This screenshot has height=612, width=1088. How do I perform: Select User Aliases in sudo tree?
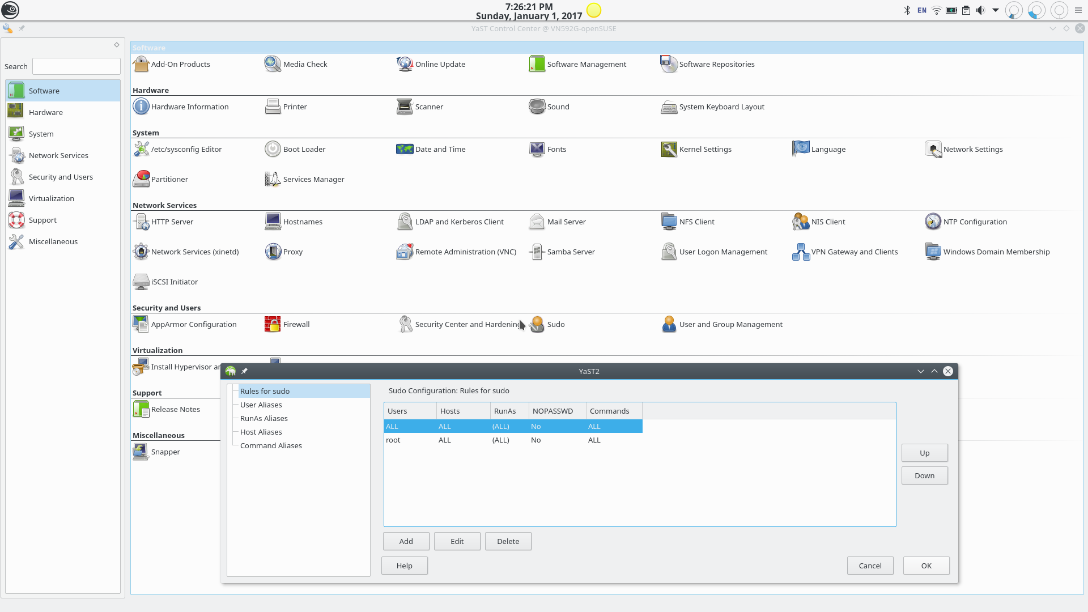261,405
